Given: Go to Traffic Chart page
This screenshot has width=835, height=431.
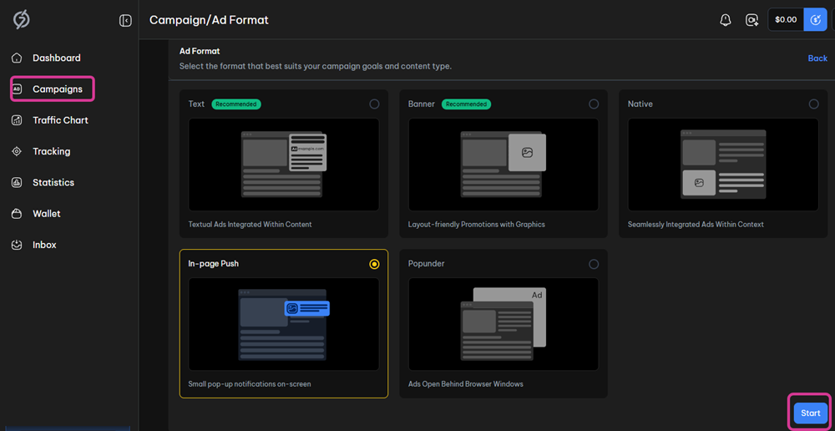Looking at the screenshot, I should click(x=60, y=120).
